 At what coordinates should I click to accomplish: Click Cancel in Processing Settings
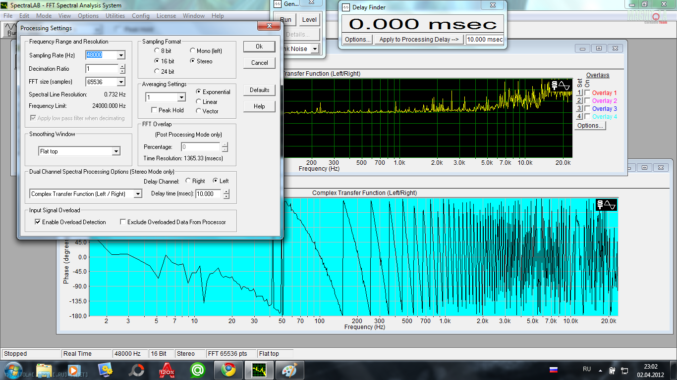[x=259, y=63]
